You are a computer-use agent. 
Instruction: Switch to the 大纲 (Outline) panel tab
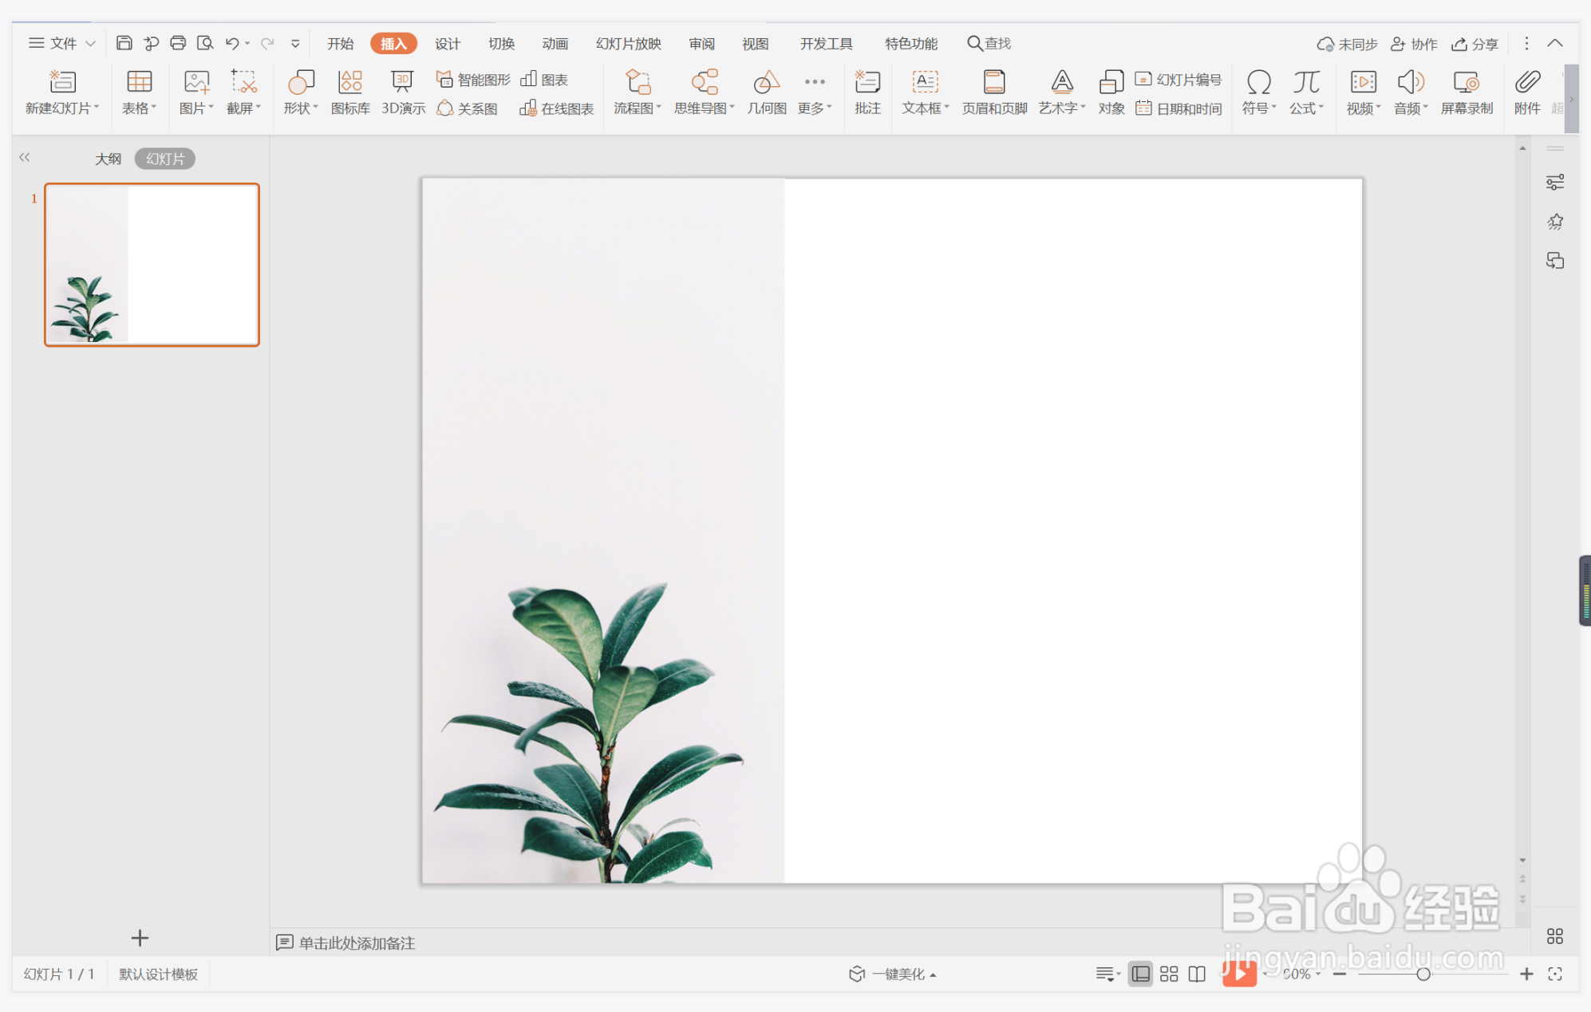(x=108, y=159)
